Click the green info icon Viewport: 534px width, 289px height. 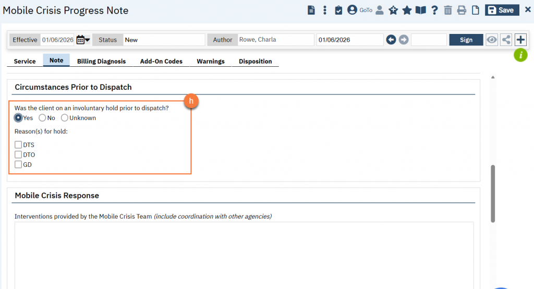(x=520, y=55)
